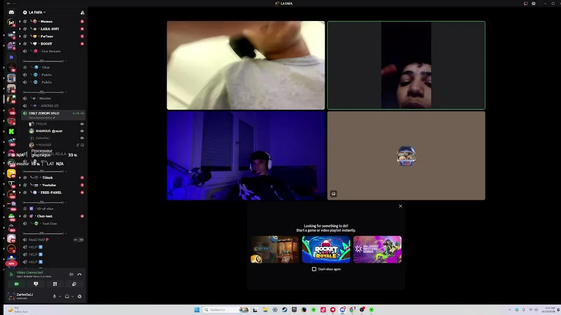The width and height of the screenshot is (561, 315).
Task: Open soundboard button in voice panel
Action: 74,284
